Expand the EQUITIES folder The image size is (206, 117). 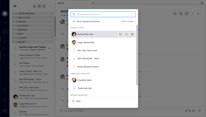click(x=13, y=22)
